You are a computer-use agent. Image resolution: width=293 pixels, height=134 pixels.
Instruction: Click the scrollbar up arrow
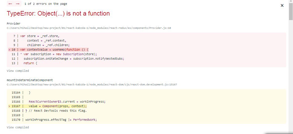pos(291,2)
